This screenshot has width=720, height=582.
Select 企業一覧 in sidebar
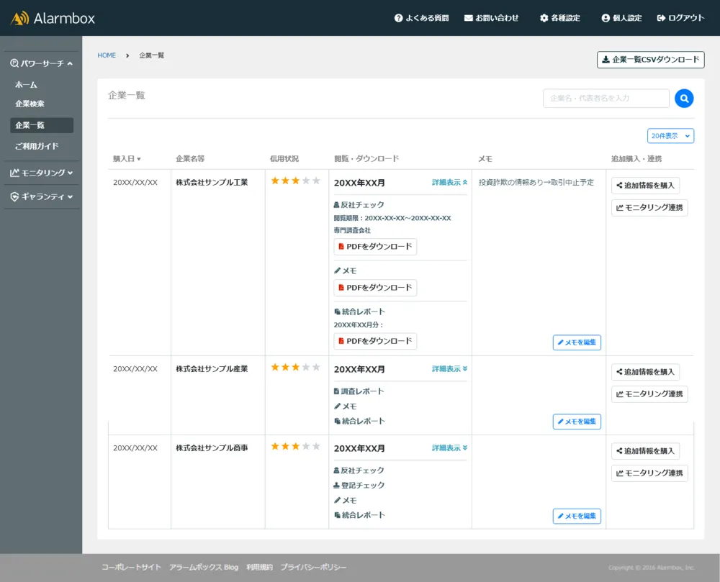(42, 125)
